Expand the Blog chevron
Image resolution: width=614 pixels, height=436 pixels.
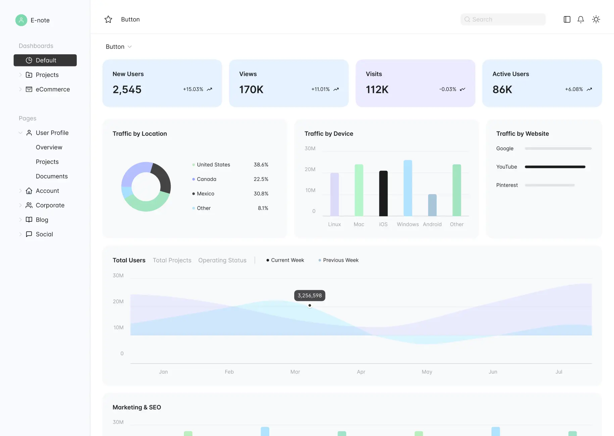[x=20, y=220]
